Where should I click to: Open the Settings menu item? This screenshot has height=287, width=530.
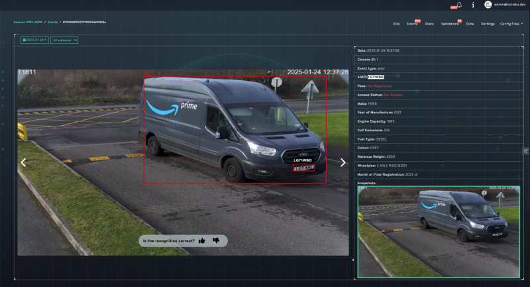488,23
